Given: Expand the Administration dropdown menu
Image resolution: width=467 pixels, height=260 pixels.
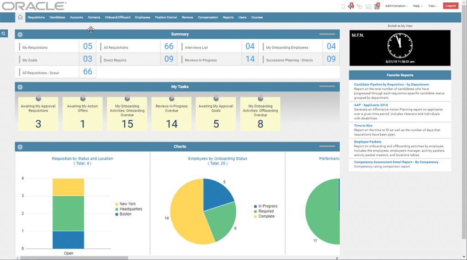Looking at the screenshot, I should point(396,6).
